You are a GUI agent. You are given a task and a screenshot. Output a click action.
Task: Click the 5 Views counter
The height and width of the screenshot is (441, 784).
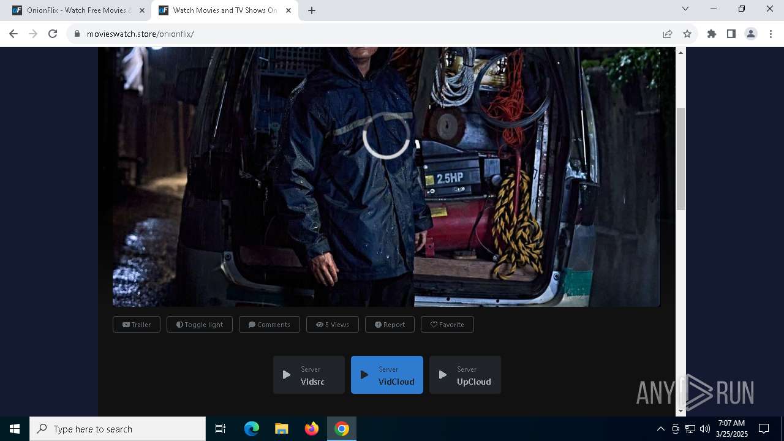pos(333,325)
